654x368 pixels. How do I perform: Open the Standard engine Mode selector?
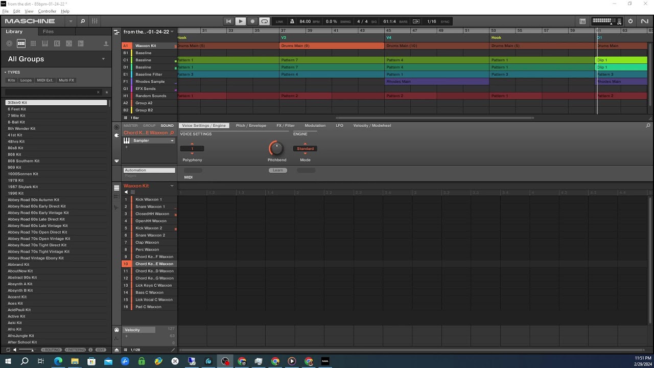coord(305,149)
